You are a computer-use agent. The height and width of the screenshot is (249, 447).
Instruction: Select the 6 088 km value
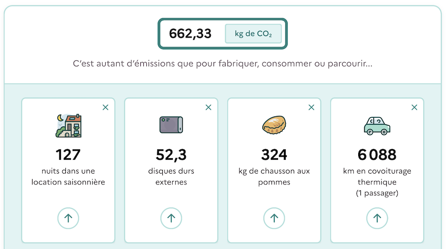[x=377, y=155]
